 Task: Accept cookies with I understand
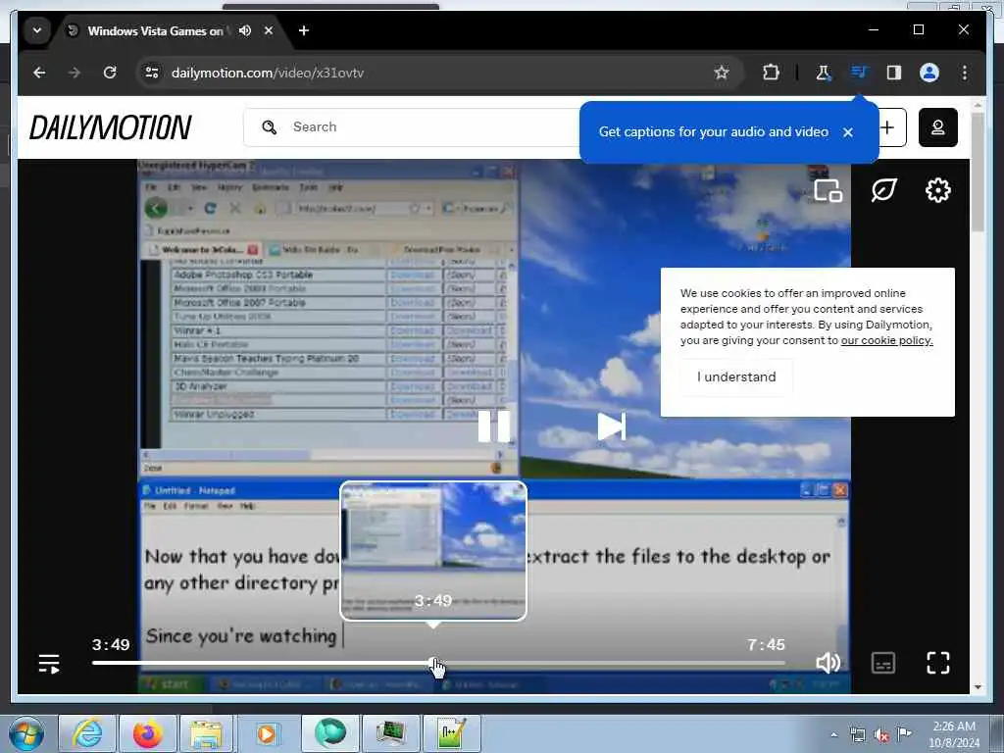736,376
